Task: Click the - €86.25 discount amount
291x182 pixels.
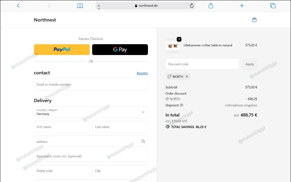Action: coord(251,99)
